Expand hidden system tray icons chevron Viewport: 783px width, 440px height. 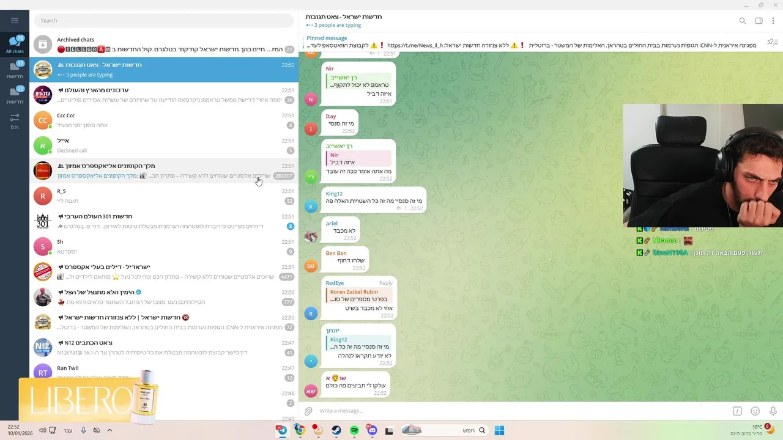109,430
